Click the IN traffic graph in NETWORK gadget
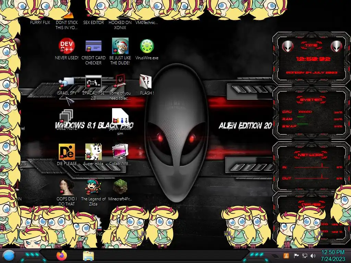The image size is (351, 263). point(312,166)
